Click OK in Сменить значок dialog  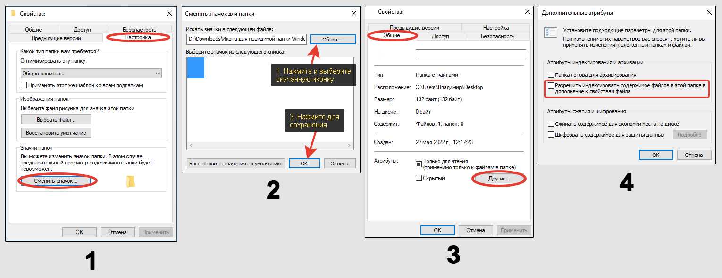click(304, 164)
